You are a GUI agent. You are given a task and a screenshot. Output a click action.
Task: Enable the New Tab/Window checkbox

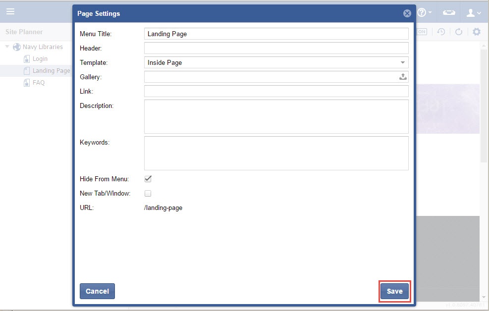tap(148, 194)
